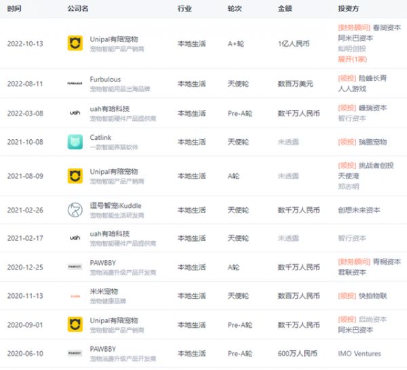Screen dimensions: 407x370
Task: Click the Unipal logo in the 2022-10-13 row
Action: [x=75, y=43]
